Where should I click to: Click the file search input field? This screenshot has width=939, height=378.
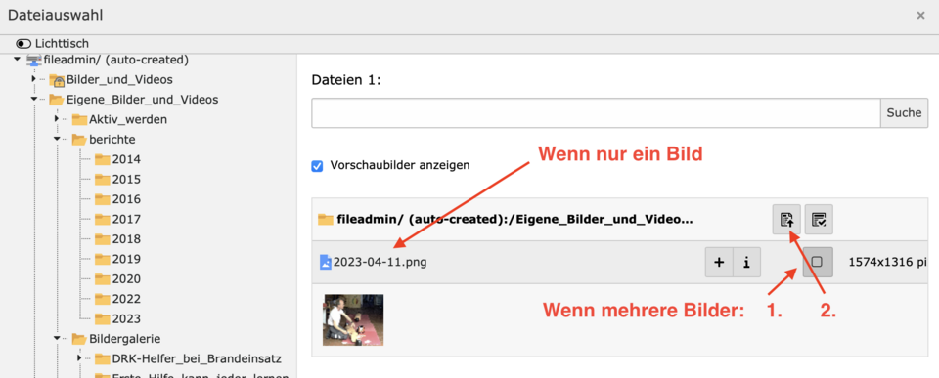coord(596,113)
